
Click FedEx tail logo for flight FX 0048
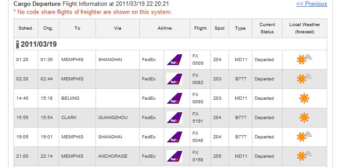pyautogui.click(x=174, y=137)
